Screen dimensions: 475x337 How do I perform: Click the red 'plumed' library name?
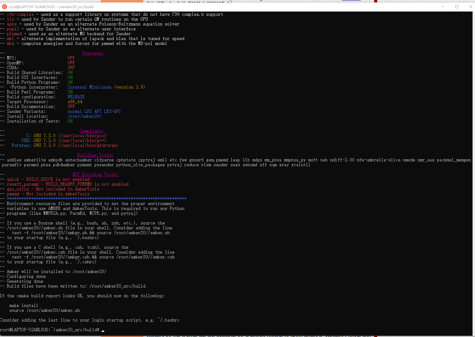pos(14,34)
